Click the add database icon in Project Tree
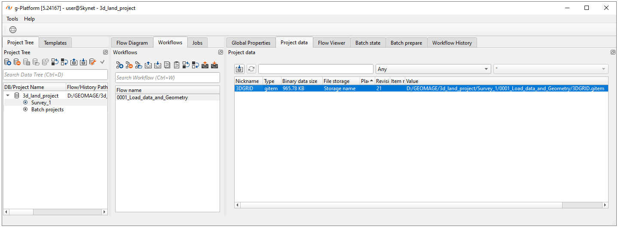The image size is (618, 229). [8, 62]
